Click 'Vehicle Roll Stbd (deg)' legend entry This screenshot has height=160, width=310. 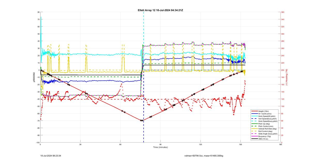[x=268, y=129]
